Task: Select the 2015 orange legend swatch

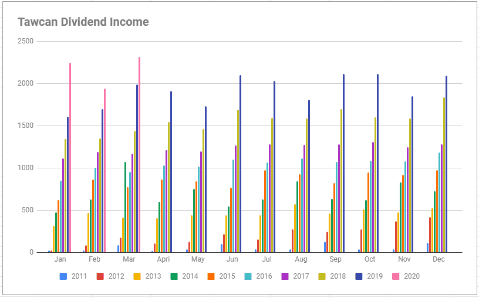Action: tap(211, 276)
